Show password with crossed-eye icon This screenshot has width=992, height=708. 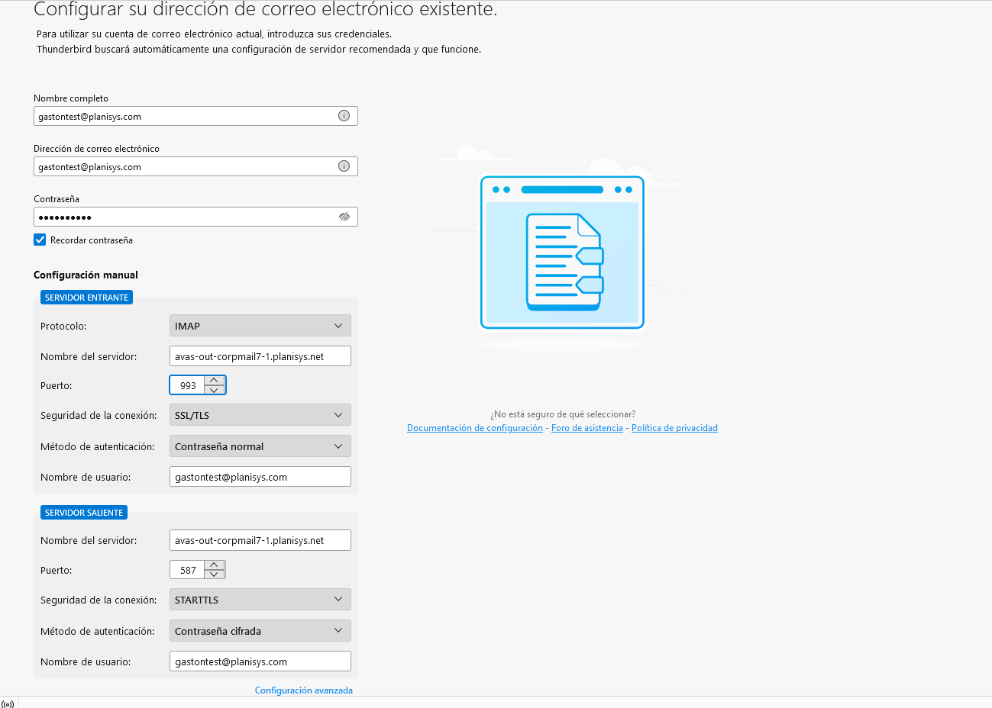tap(344, 217)
